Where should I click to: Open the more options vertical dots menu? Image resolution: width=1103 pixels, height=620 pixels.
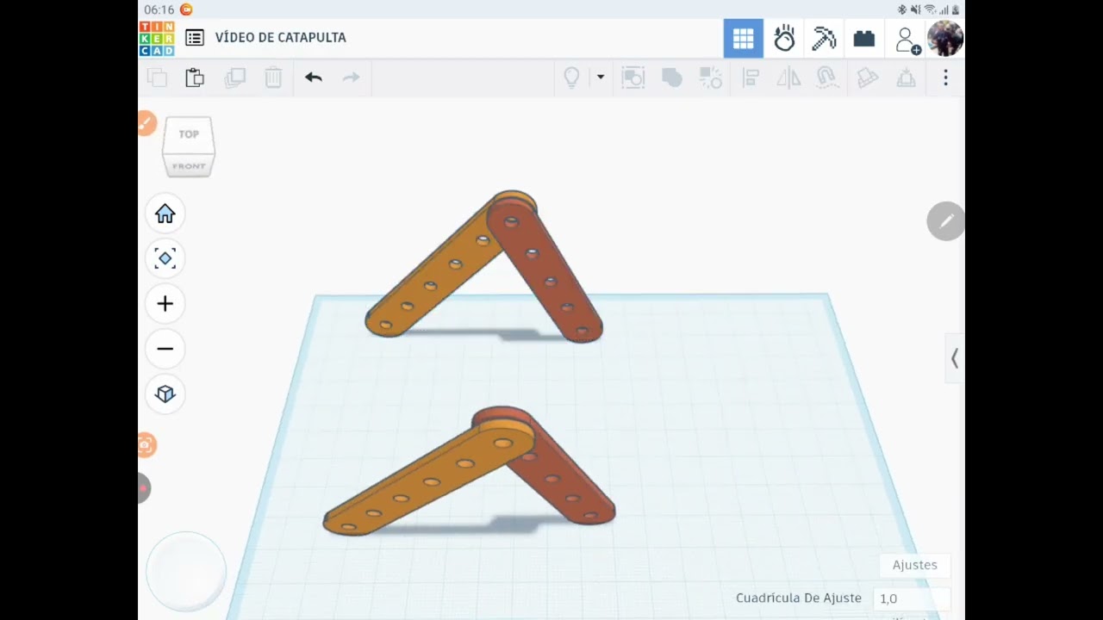(945, 77)
